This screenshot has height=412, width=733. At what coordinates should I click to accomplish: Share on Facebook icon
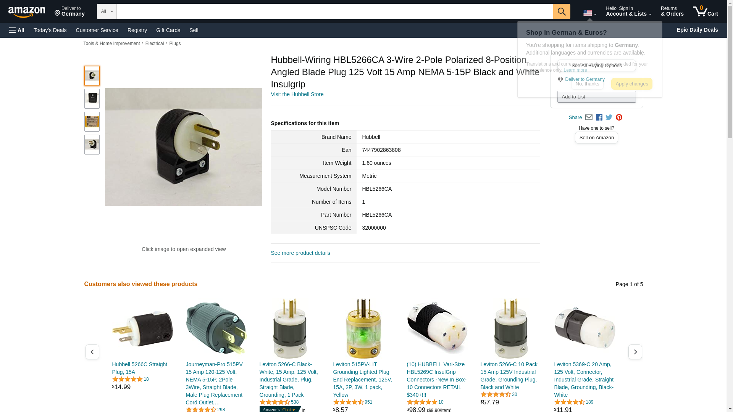coord(599,117)
